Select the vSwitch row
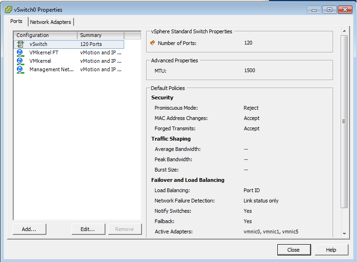Image resolution: width=357 pixels, height=262 pixels. click(69, 44)
